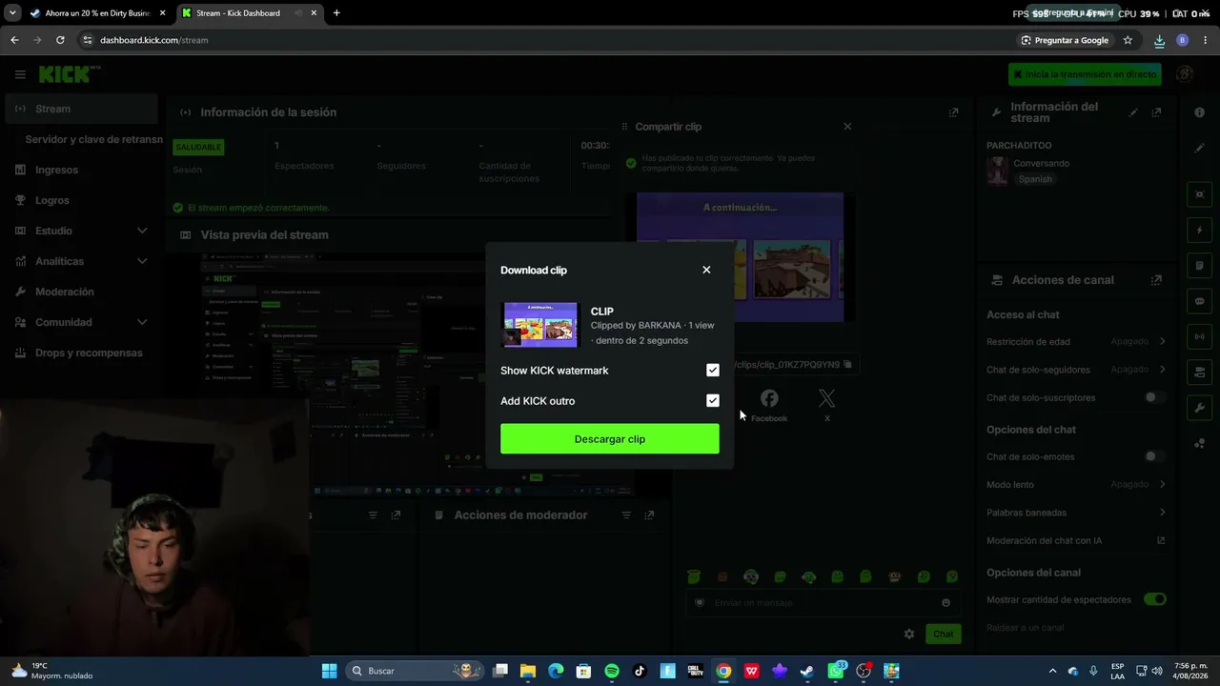Toggle Chat de solo-suscriptores switch

pyautogui.click(x=1154, y=397)
